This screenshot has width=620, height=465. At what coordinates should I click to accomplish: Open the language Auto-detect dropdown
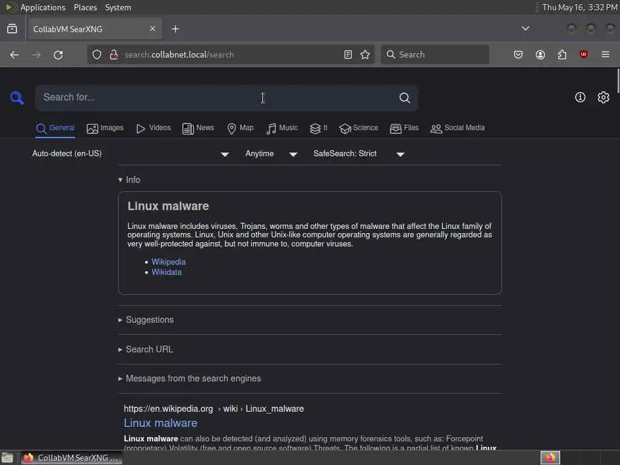tap(131, 154)
